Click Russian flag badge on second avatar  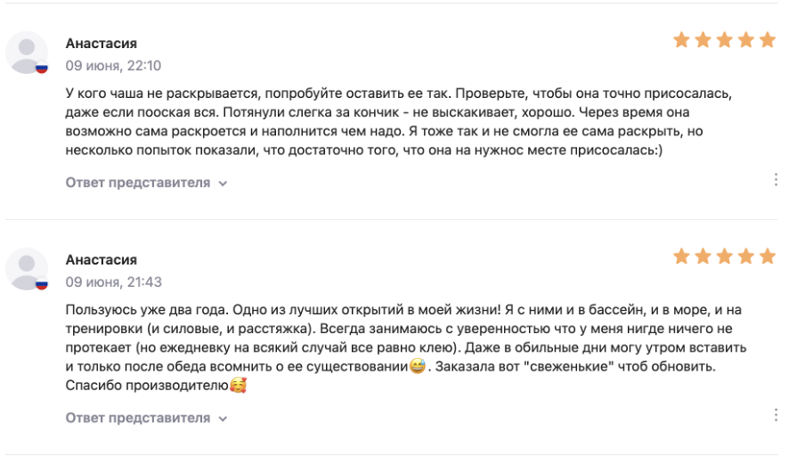coord(42,284)
